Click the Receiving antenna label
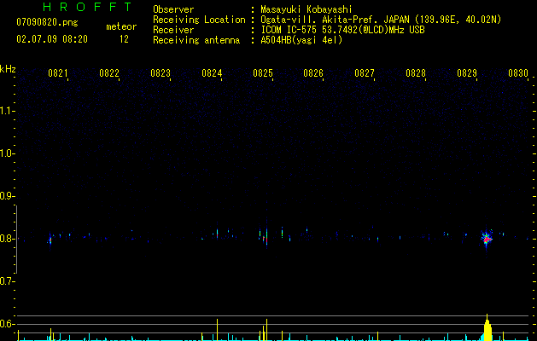 [196, 40]
